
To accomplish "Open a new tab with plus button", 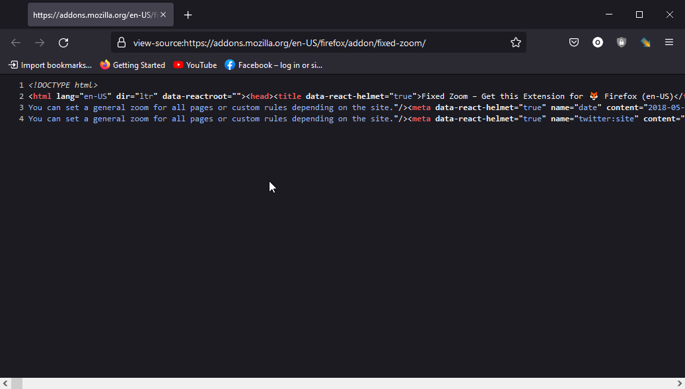I will tap(188, 15).
